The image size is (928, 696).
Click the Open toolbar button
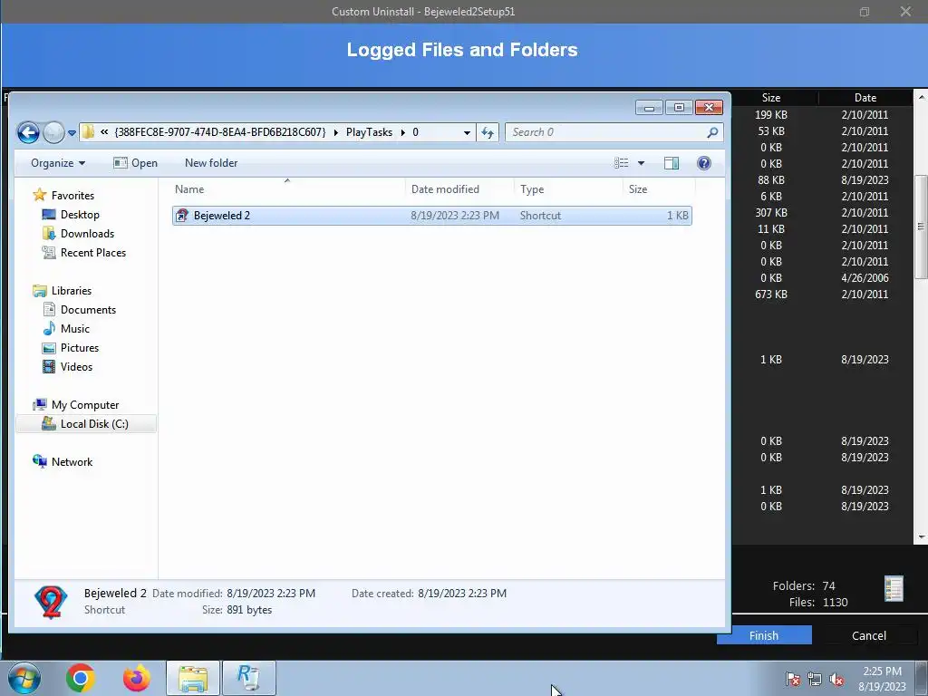(x=136, y=163)
